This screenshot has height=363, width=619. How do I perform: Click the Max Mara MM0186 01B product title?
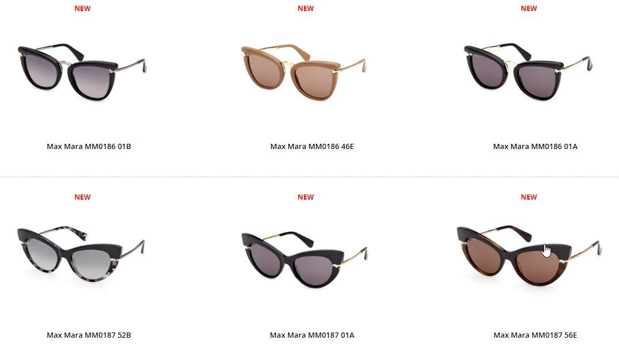pos(89,146)
